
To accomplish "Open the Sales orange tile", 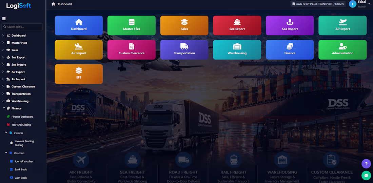I will 184,25.
